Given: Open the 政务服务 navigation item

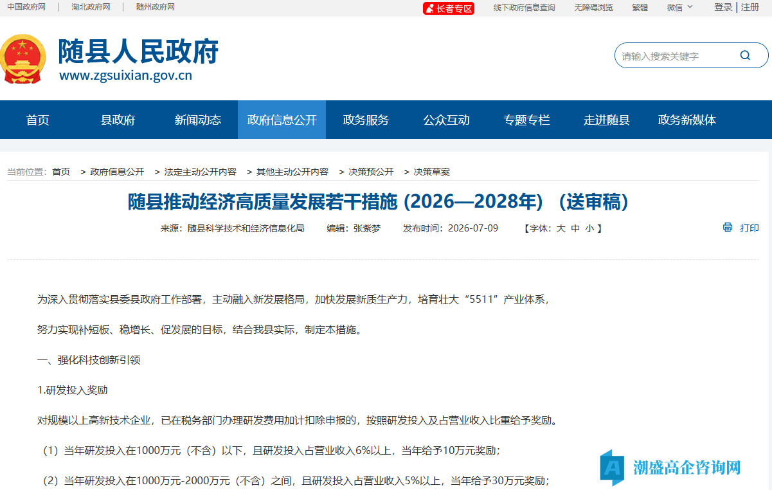Looking at the screenshot, I should coord(366,120).
